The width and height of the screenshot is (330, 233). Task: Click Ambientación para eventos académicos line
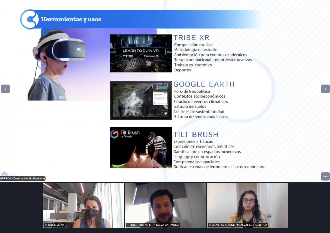211,55
